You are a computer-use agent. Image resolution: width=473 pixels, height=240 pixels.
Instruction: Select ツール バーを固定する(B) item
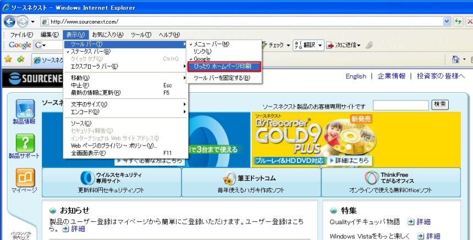click(x=224, y=78)
